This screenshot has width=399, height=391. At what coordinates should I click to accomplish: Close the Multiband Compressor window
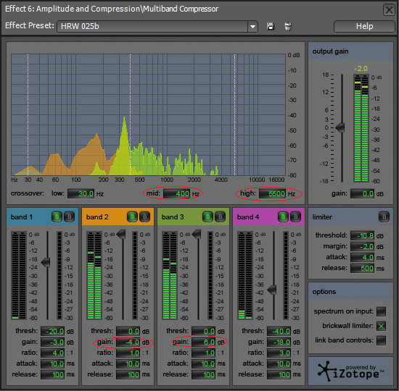click(x=389, y=10)
